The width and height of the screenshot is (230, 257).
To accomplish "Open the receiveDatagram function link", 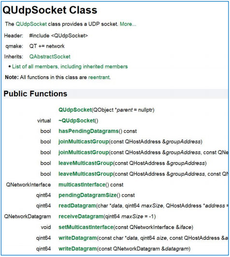I will [x=81, y=216].
